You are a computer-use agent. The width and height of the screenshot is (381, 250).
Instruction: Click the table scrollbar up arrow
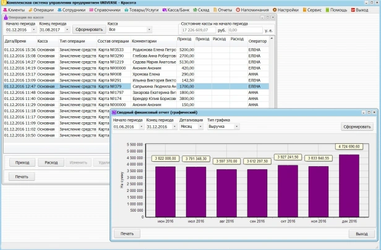coord(272,38)
